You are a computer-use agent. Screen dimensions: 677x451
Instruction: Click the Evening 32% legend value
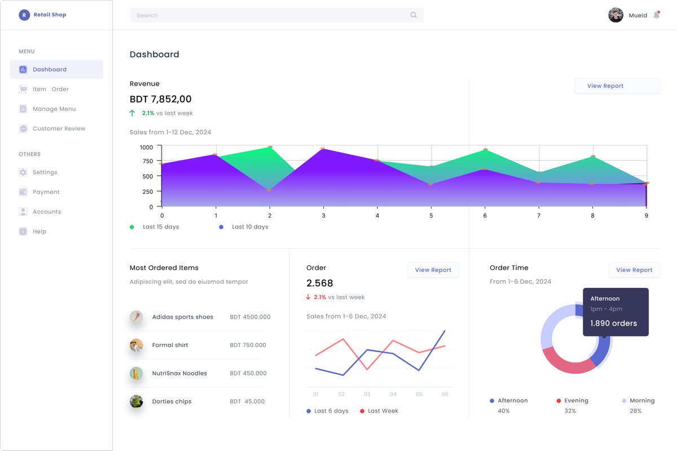click(570, 411)
